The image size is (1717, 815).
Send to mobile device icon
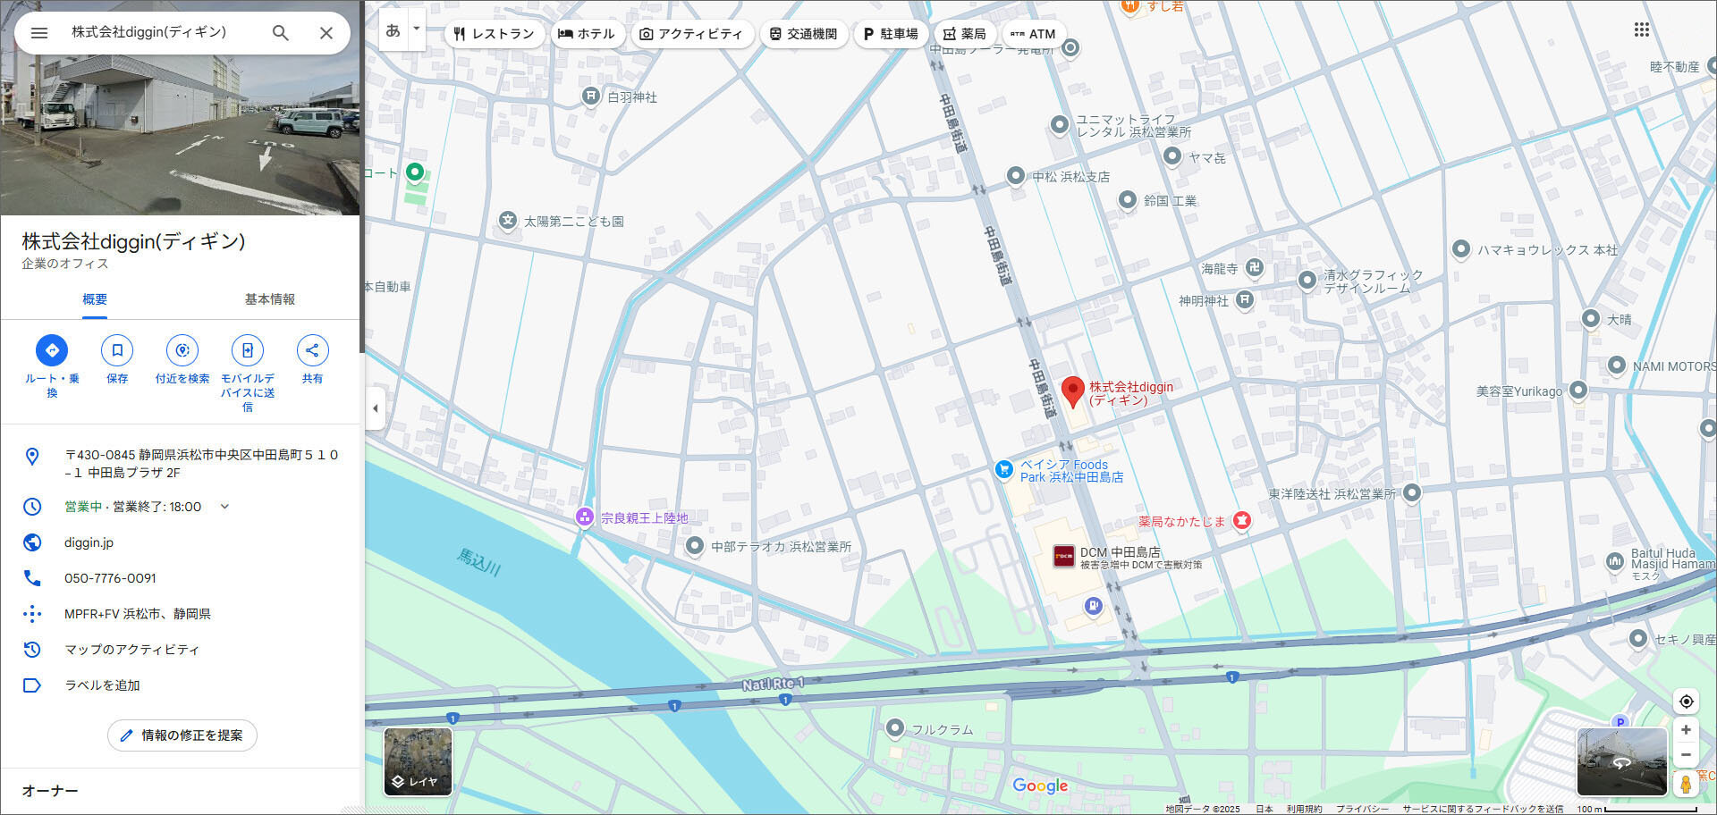tap(248, 350)
